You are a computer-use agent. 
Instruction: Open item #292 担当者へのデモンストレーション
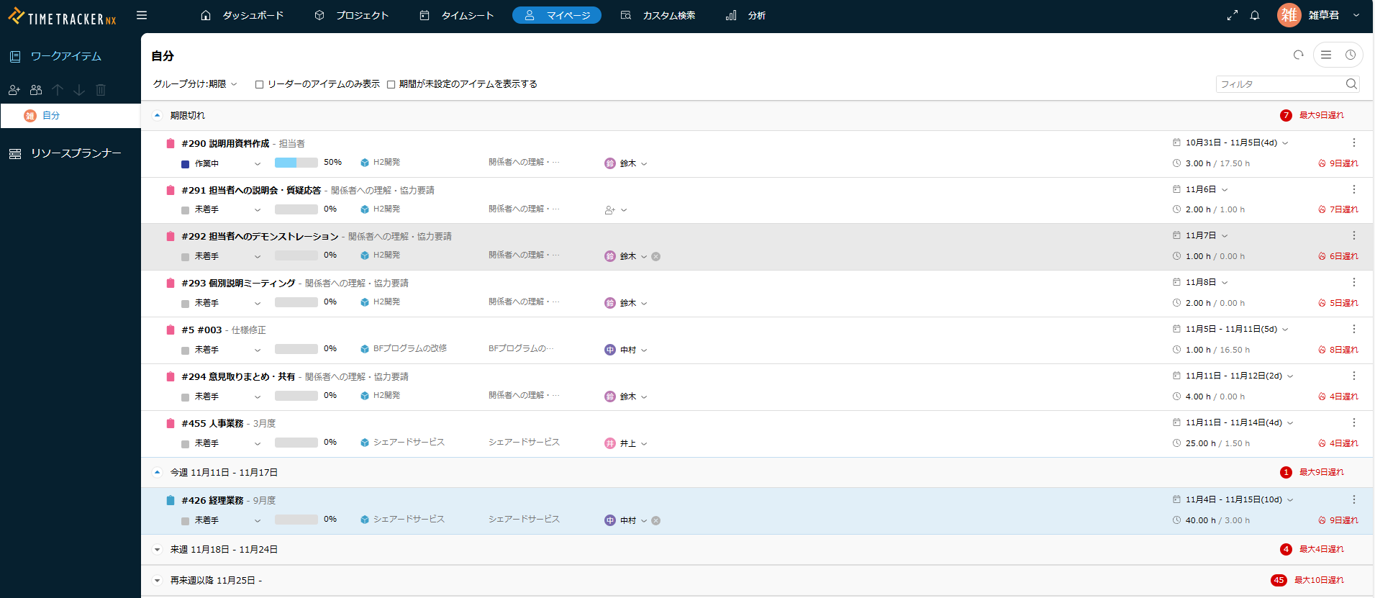pos(260,236)
